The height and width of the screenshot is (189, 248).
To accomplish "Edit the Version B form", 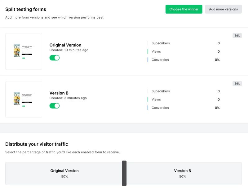I will 237,83.
